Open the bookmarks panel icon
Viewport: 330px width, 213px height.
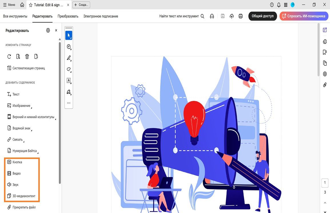325,52
